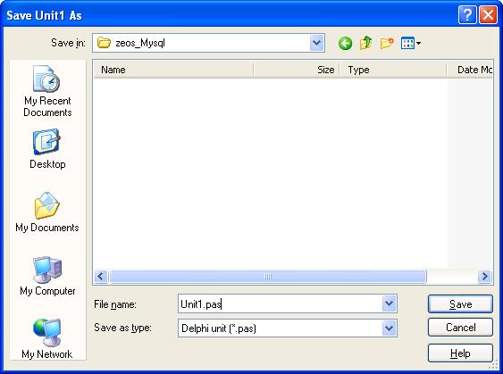
Task: Open My Network places shortcut
Action: (x=47, y=339)
